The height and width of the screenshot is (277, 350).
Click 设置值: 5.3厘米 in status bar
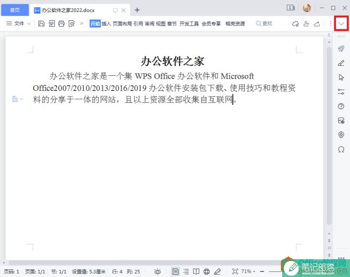point(89,272)
